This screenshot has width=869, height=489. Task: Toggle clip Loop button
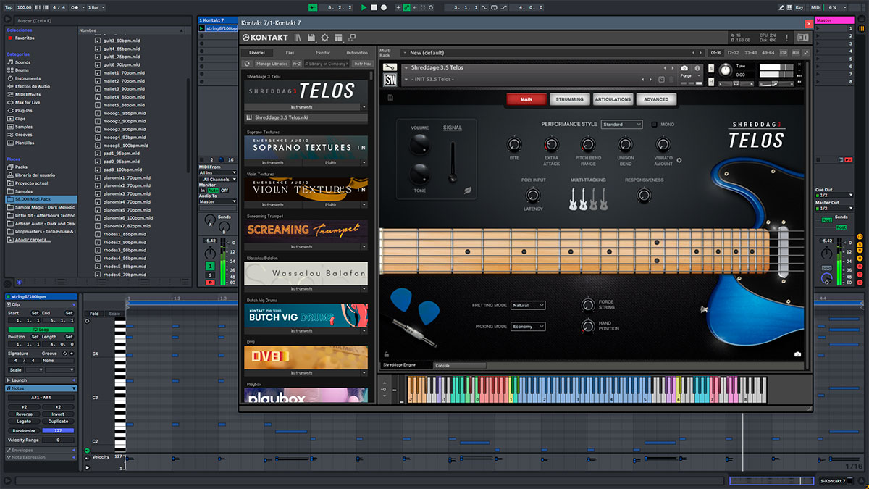coord(43,329)
